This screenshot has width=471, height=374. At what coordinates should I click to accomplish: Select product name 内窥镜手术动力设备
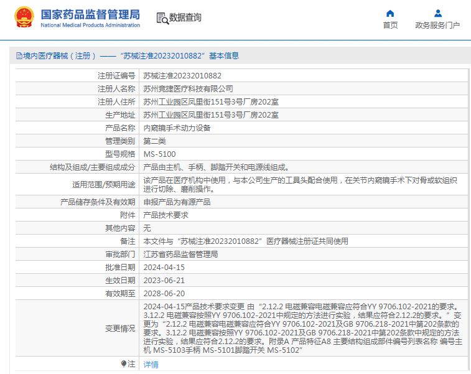tap(177, 128)
